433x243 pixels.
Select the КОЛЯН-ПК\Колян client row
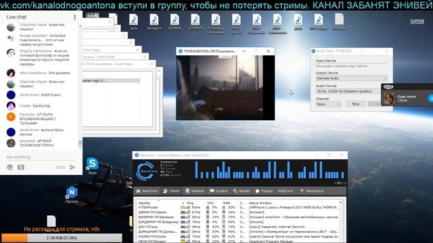(x=238, y=236)
